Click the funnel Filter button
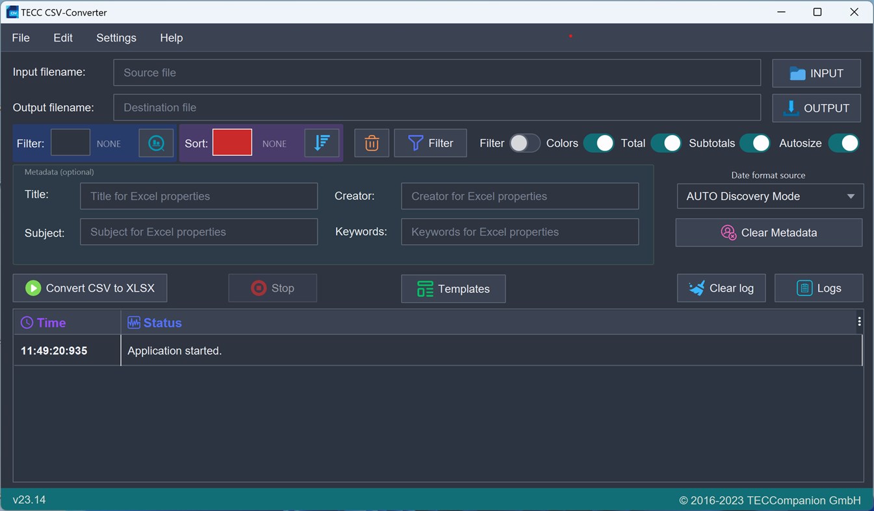 430,143
